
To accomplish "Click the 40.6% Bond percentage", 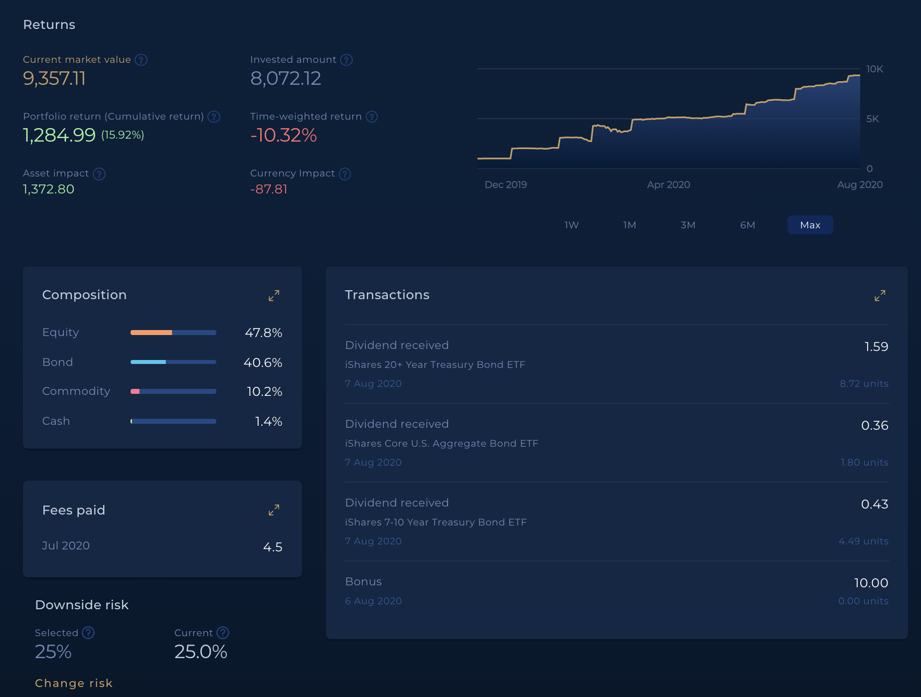I will pyautogui.click(x=263, y=362).
